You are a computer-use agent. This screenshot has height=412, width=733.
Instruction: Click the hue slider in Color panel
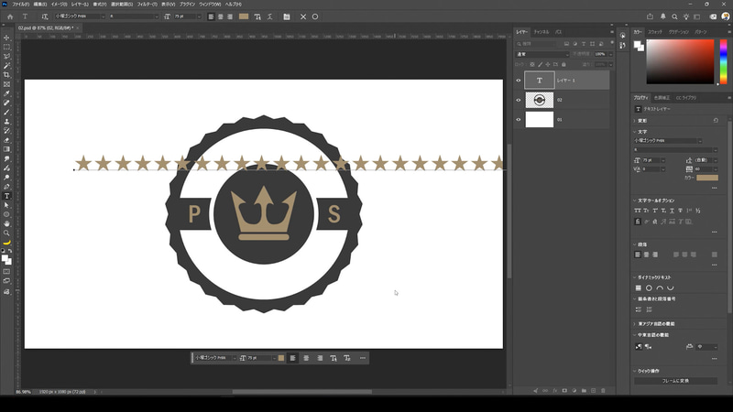[x=723, y=61]
